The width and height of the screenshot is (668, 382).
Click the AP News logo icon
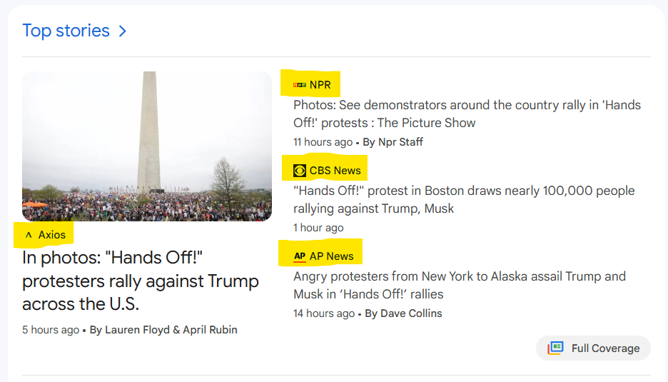300,256
